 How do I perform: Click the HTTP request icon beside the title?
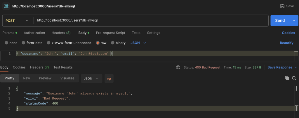[x=6, y=6]
